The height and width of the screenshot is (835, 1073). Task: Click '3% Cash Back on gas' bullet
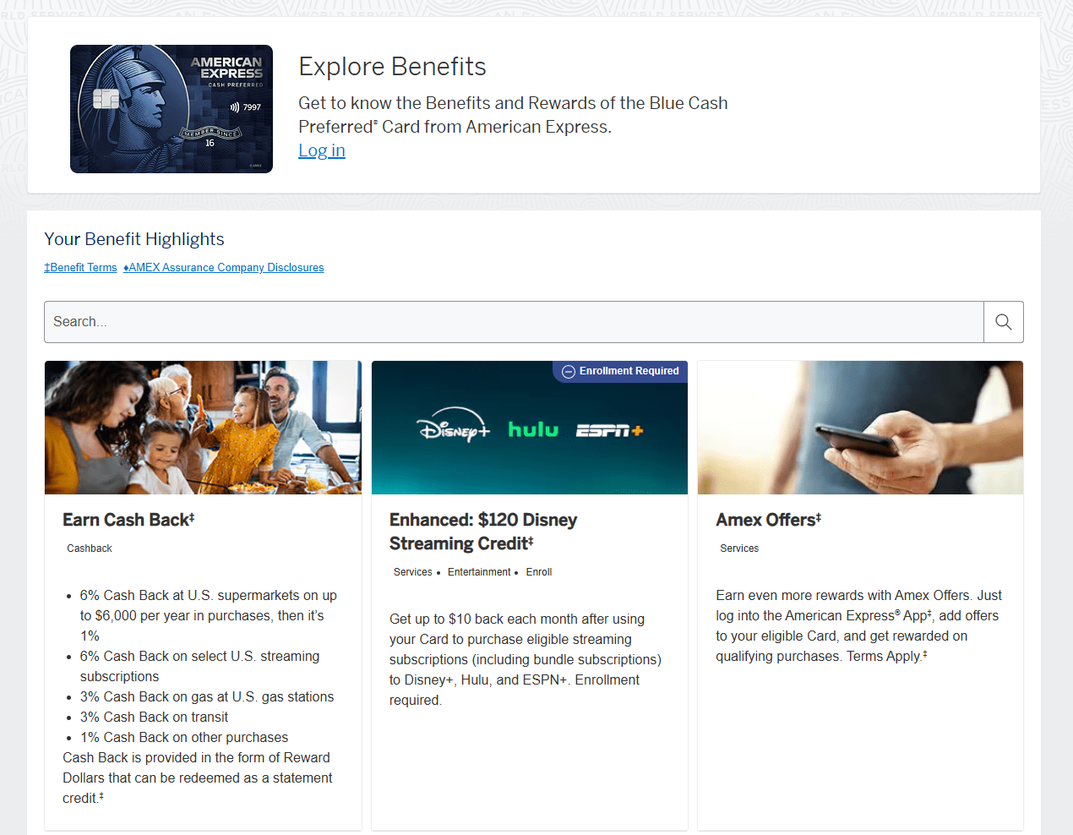pos(207,697)
